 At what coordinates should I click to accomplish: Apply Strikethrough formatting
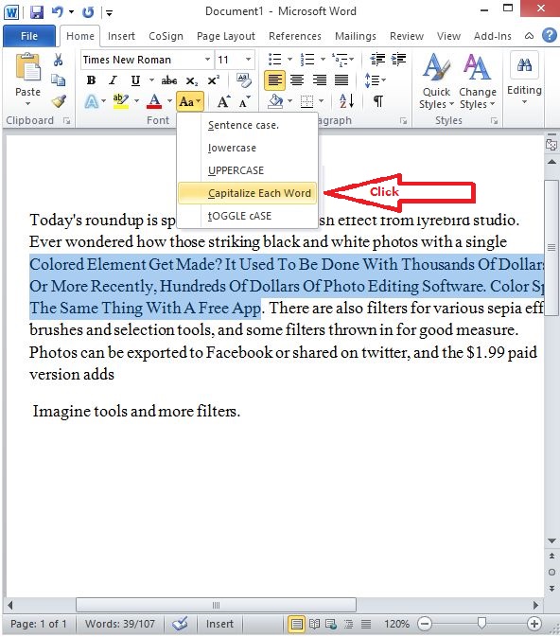point(169,80)
